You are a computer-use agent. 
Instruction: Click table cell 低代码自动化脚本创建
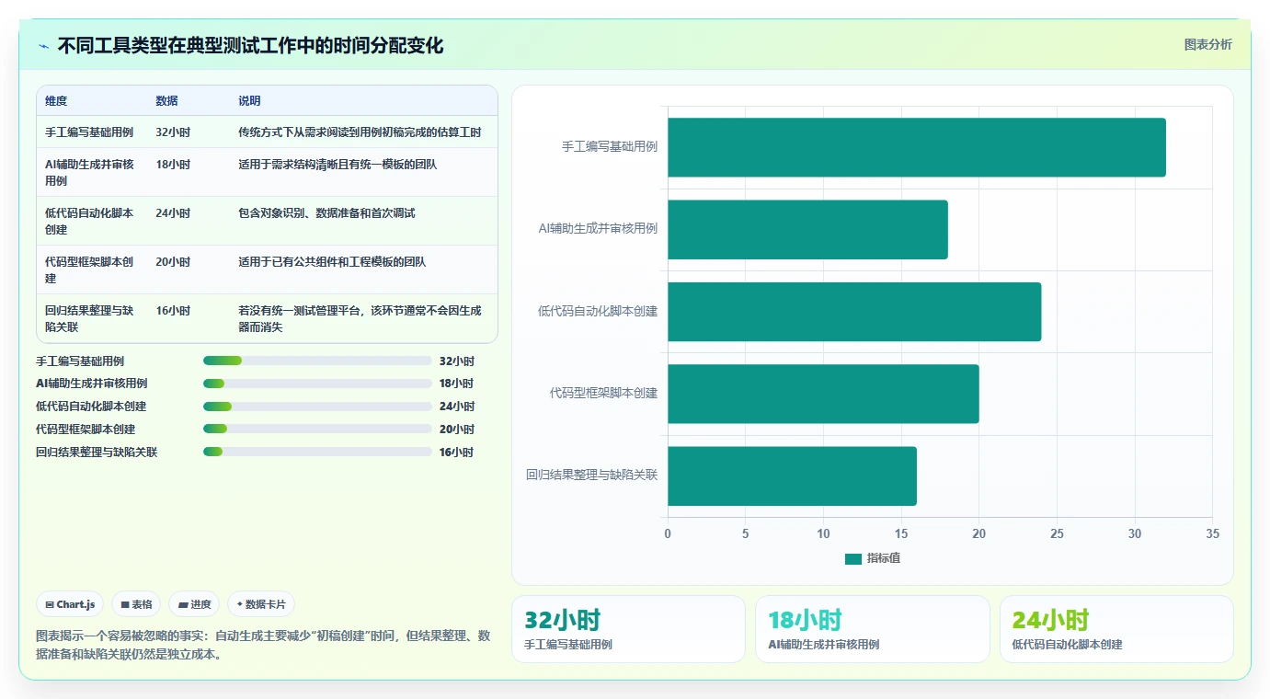pos(90,222)
